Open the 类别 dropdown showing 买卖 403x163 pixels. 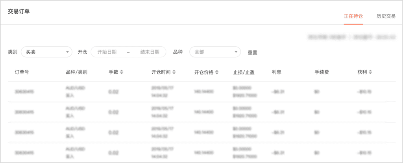[x=46, y=52]
